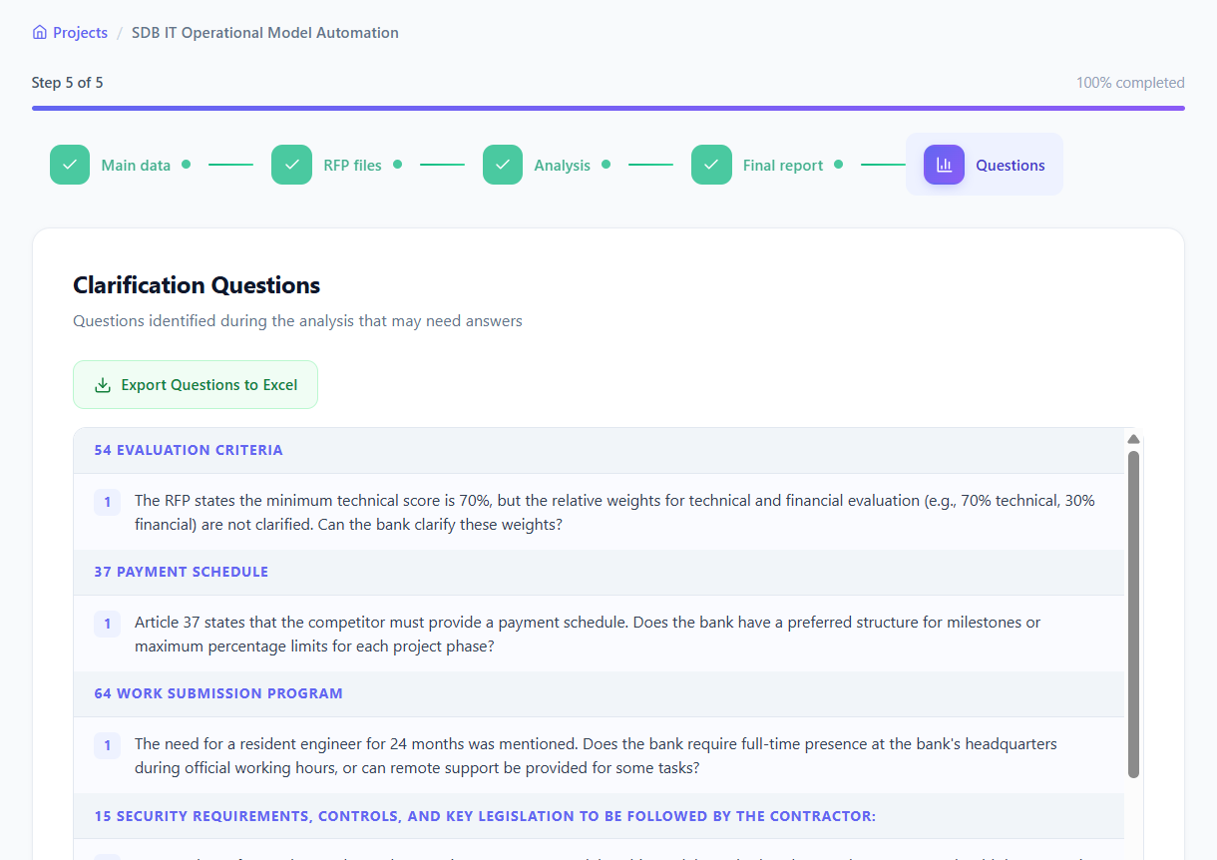
Task: Open the Projects breadcrumb link
Action: [x=80, y=33]
